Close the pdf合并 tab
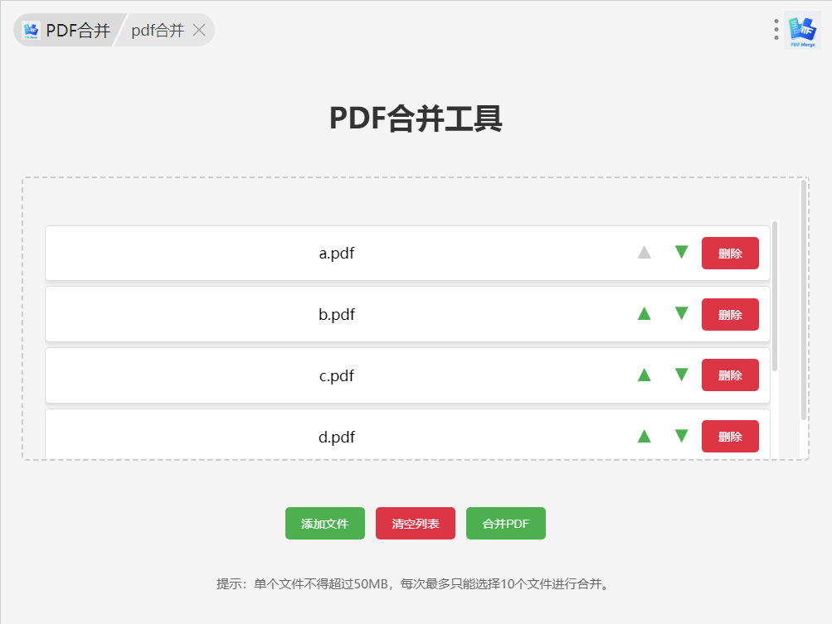Viewport: 832px width, 624px height. pyautogui.click(x=199, y=30)
